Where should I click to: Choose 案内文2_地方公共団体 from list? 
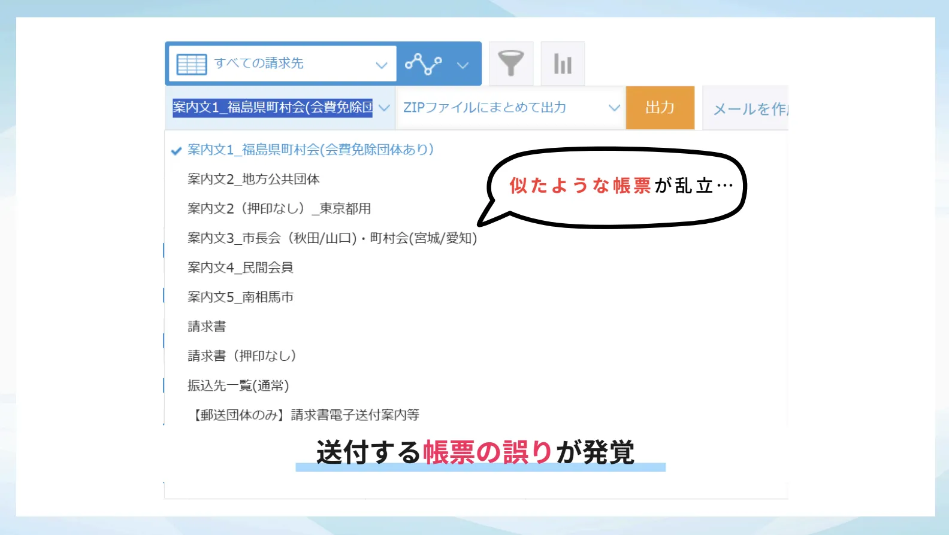tap(253, 179)
